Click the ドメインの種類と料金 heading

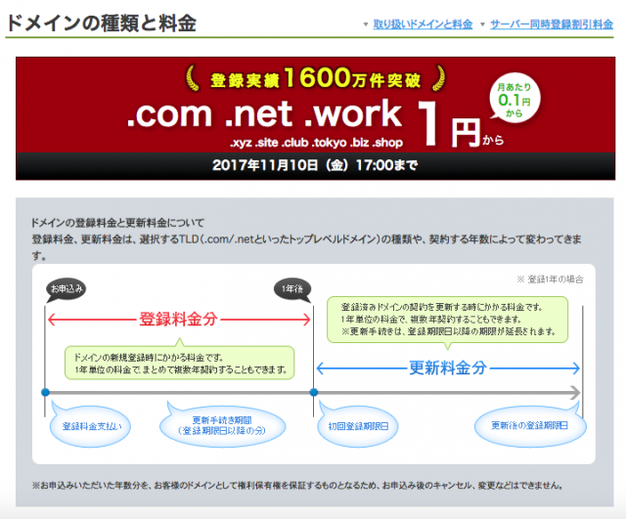(x=102, y=22)
